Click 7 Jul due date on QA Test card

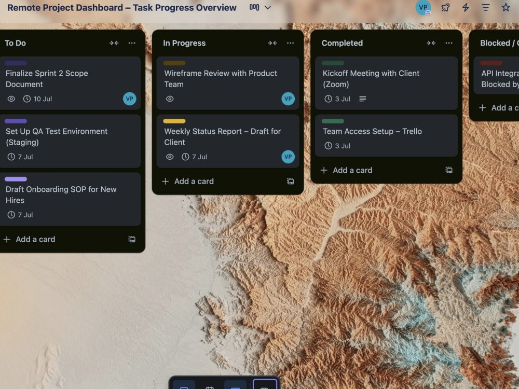pyautogui.click(x=20, y=157)
